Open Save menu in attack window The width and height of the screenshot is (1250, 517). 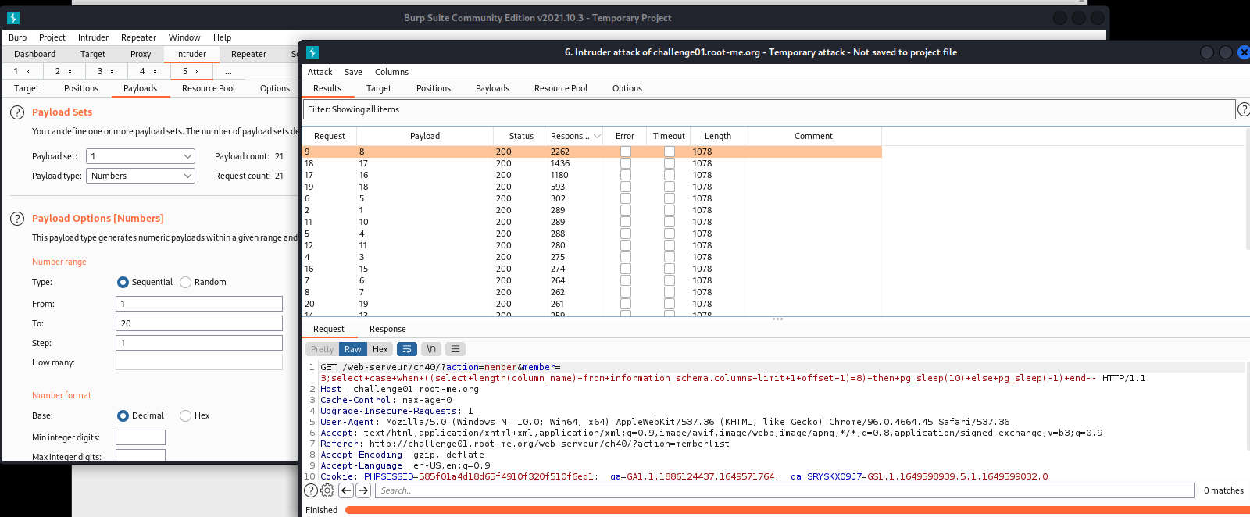[353, 72]
